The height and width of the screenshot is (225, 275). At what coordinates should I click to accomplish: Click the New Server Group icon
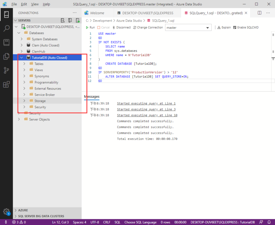coord(70,21)
